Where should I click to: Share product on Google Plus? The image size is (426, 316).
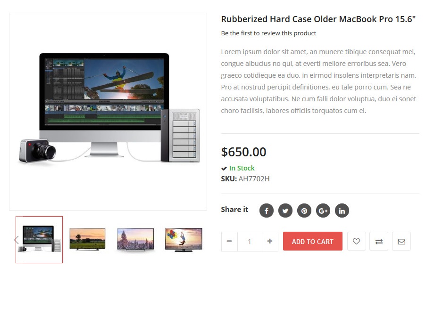tap(323, 211)
